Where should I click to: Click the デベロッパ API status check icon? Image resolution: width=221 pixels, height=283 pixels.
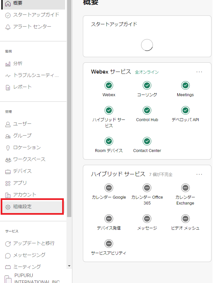185,110
